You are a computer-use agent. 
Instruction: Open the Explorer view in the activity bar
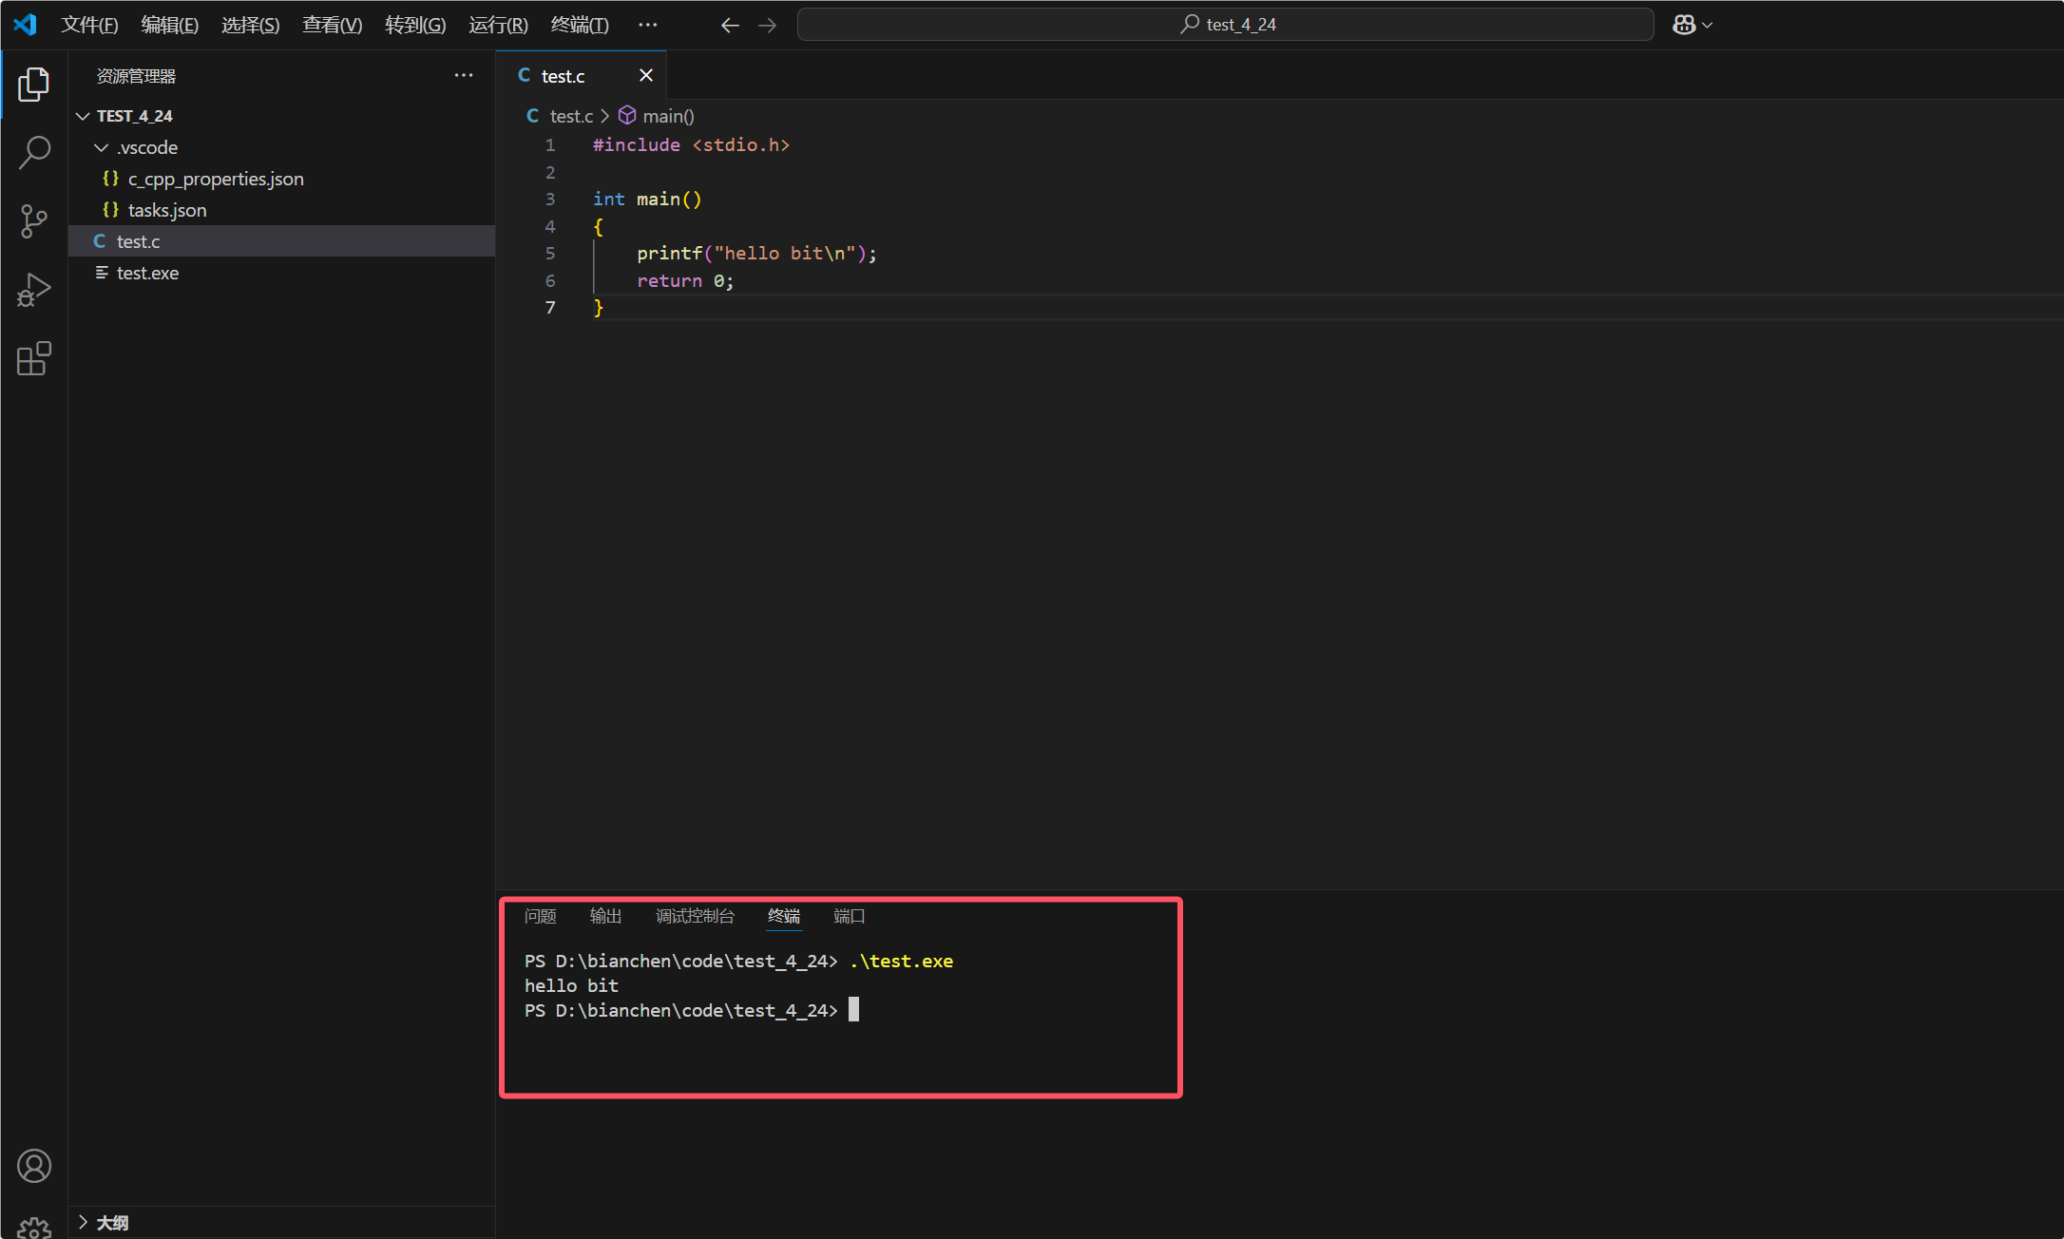click(x=33, y=85)
